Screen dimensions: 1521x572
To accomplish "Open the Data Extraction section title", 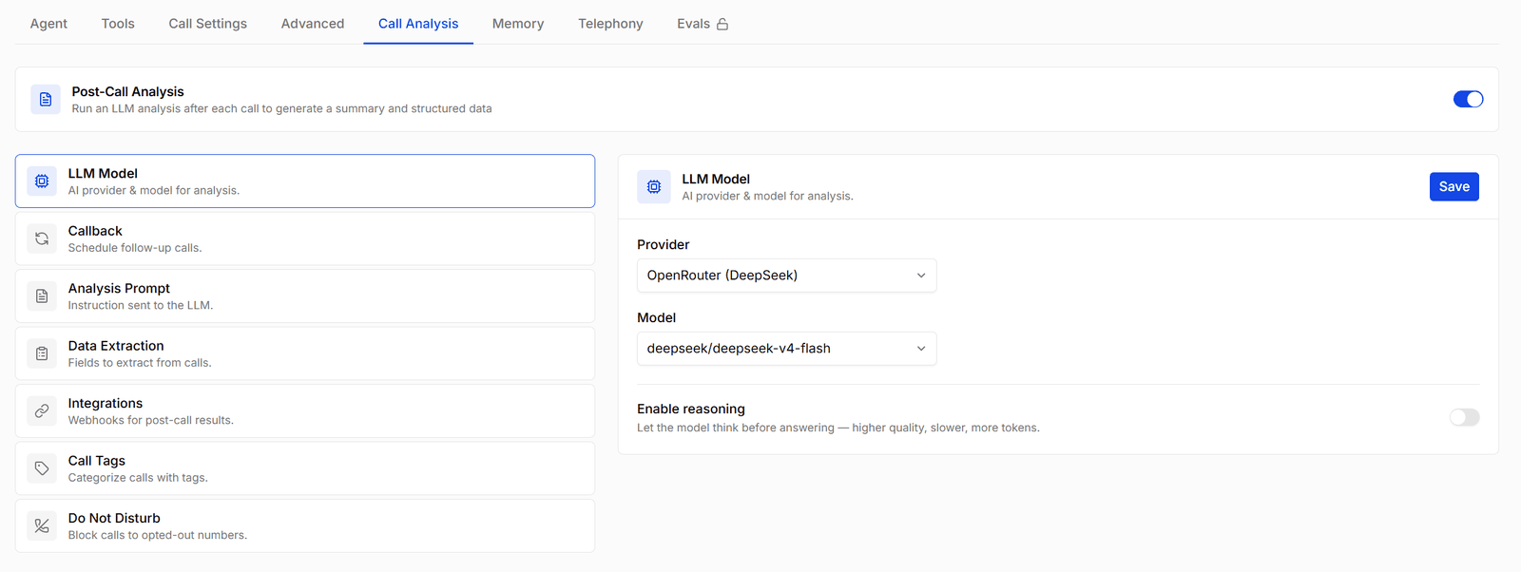I will [x=116, y=346].
